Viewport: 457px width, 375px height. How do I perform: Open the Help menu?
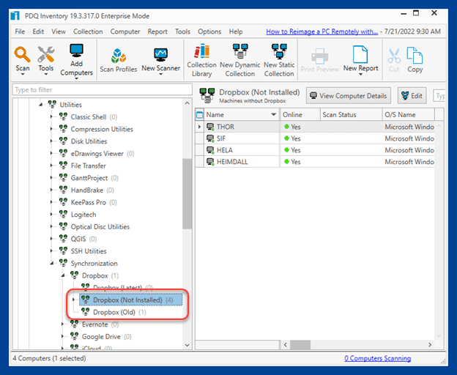tap(236, 31)
